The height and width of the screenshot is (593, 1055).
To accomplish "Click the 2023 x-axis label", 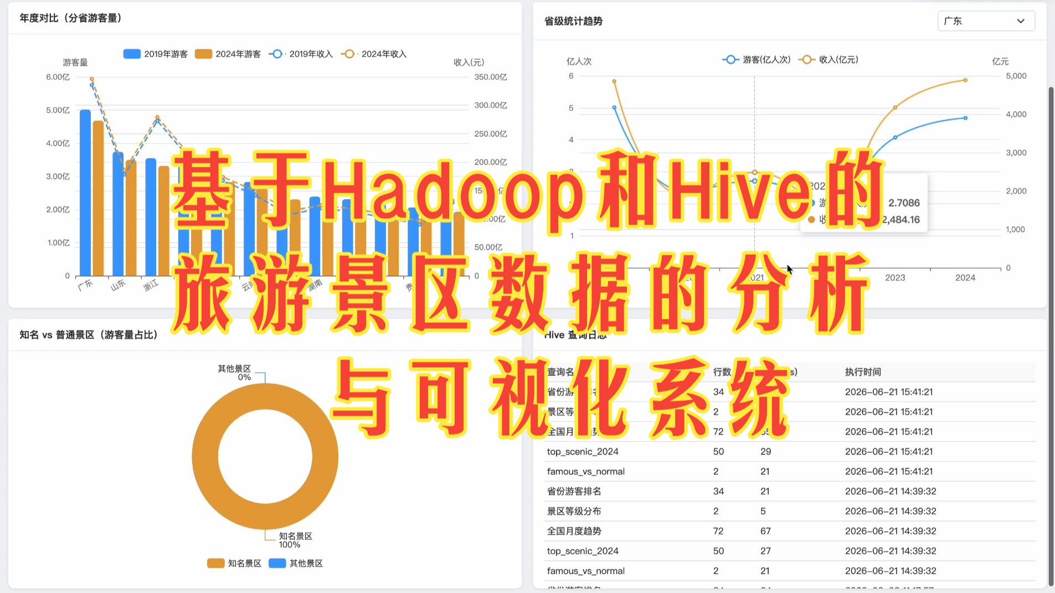I will point(895,277).
